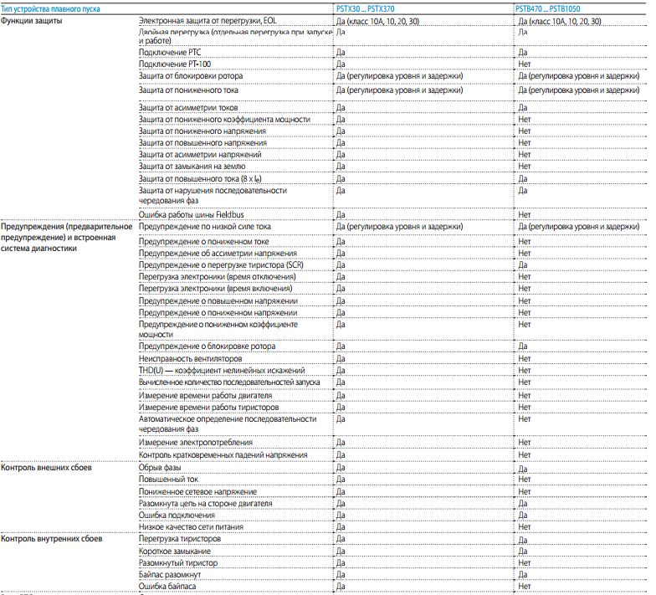Click row 'Измерение электропотребления'
The height and width of the screenshot is (595, 656).
197,442
